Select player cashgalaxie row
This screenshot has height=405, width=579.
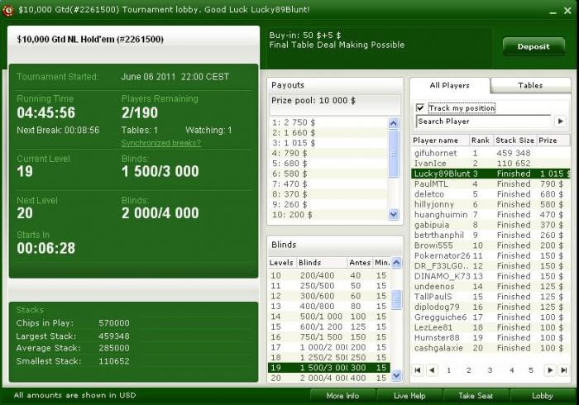point(490,348)
